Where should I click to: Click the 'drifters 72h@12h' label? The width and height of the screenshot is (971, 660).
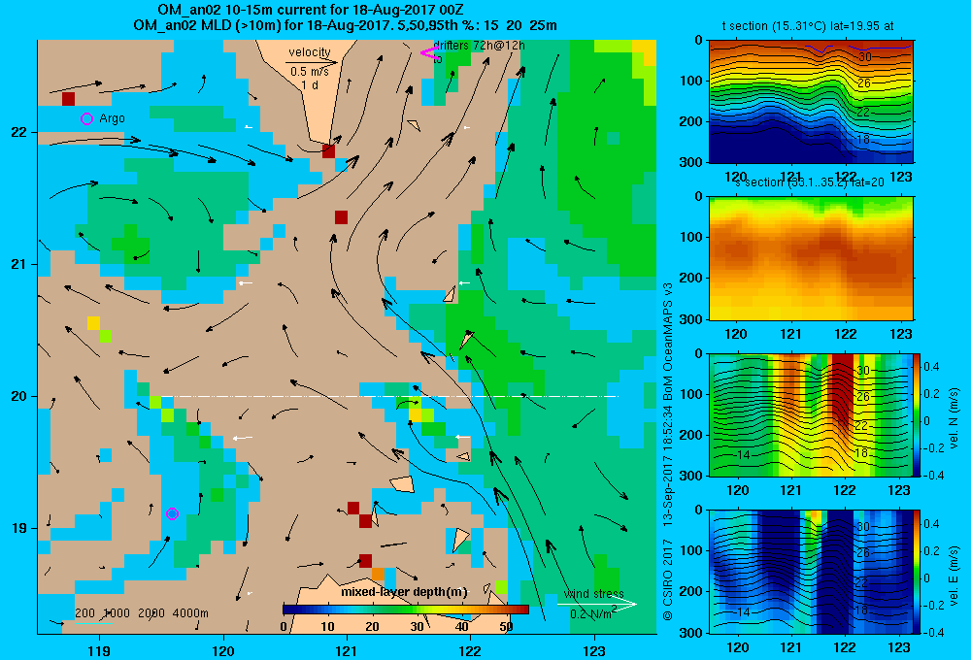tap(480, 46)
